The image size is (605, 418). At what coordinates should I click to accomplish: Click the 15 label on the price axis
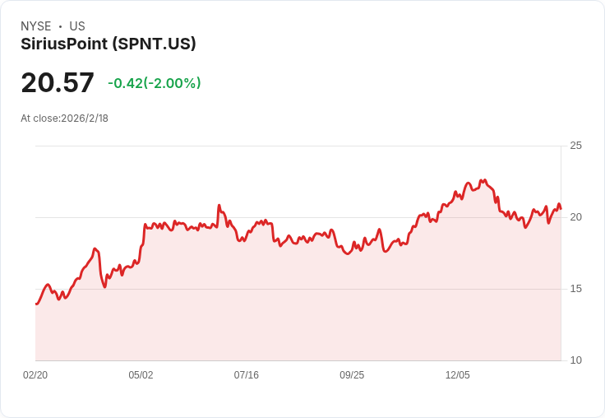pos(575,289)
